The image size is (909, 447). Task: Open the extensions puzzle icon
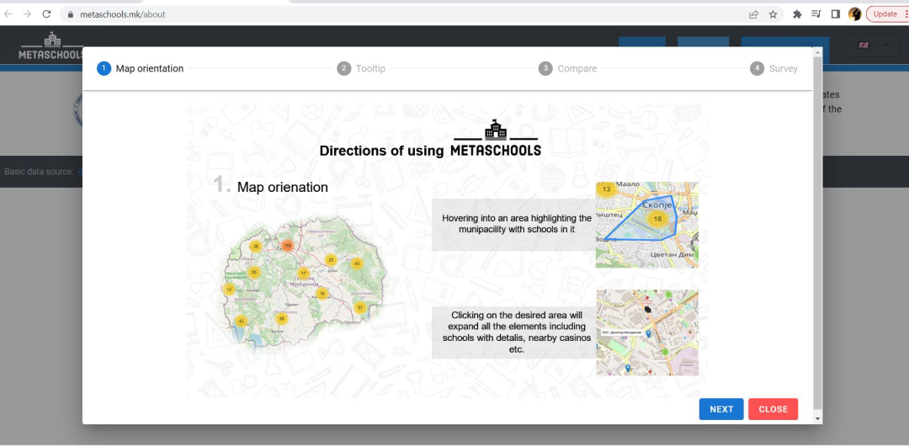[797, 14]
